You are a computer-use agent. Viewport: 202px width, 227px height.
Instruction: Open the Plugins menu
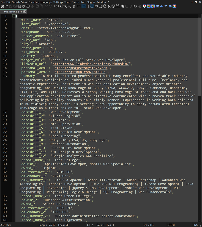[x=91, y=2]
